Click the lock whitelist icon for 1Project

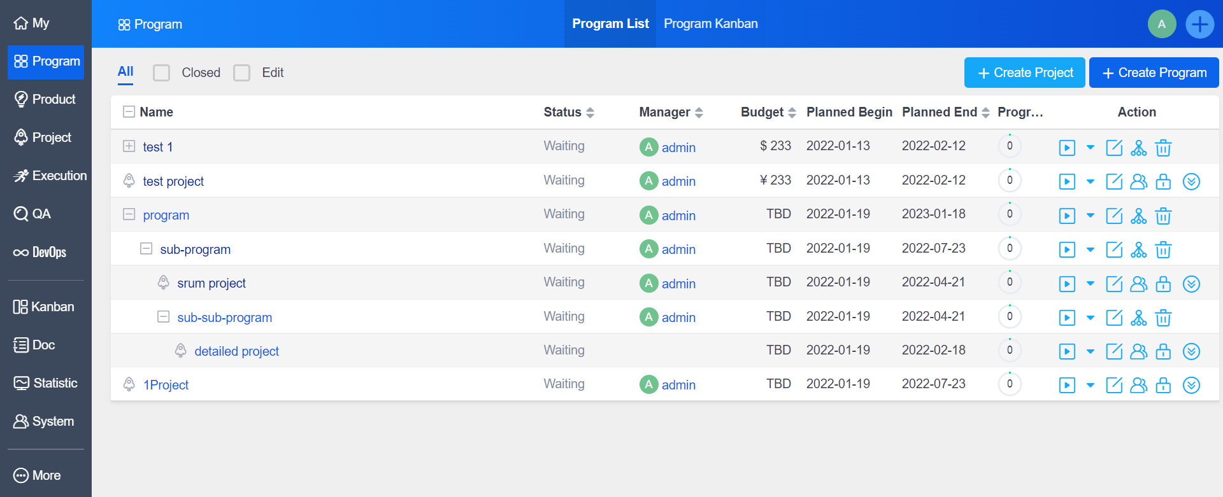[x=1163, y=385]
